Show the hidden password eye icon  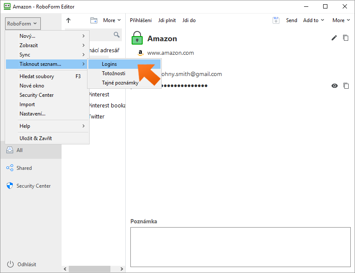[x=334, y=86]
